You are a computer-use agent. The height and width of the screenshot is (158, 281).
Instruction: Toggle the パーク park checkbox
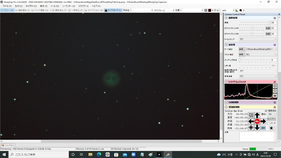point(269,123)
